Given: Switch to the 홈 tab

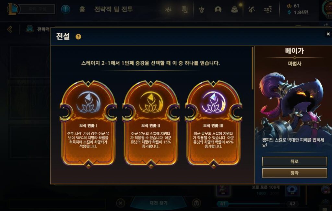Looking at the screenshot, I should point(82,9).
